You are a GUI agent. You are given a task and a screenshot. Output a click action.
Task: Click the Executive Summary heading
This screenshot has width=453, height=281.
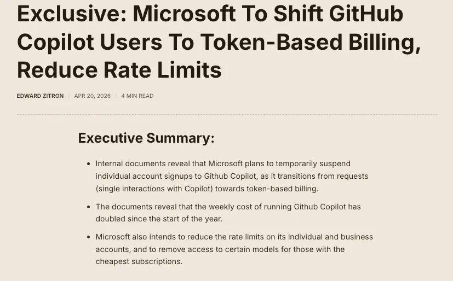146,138
